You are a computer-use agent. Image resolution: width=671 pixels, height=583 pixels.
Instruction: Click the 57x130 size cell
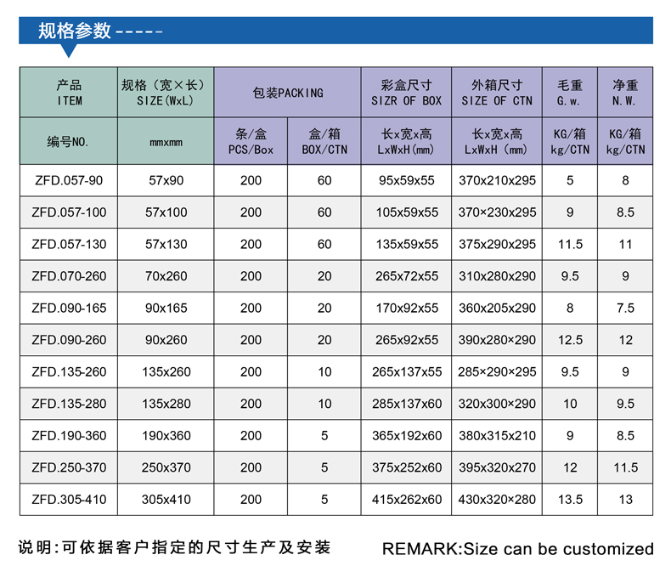coord(166,245)
